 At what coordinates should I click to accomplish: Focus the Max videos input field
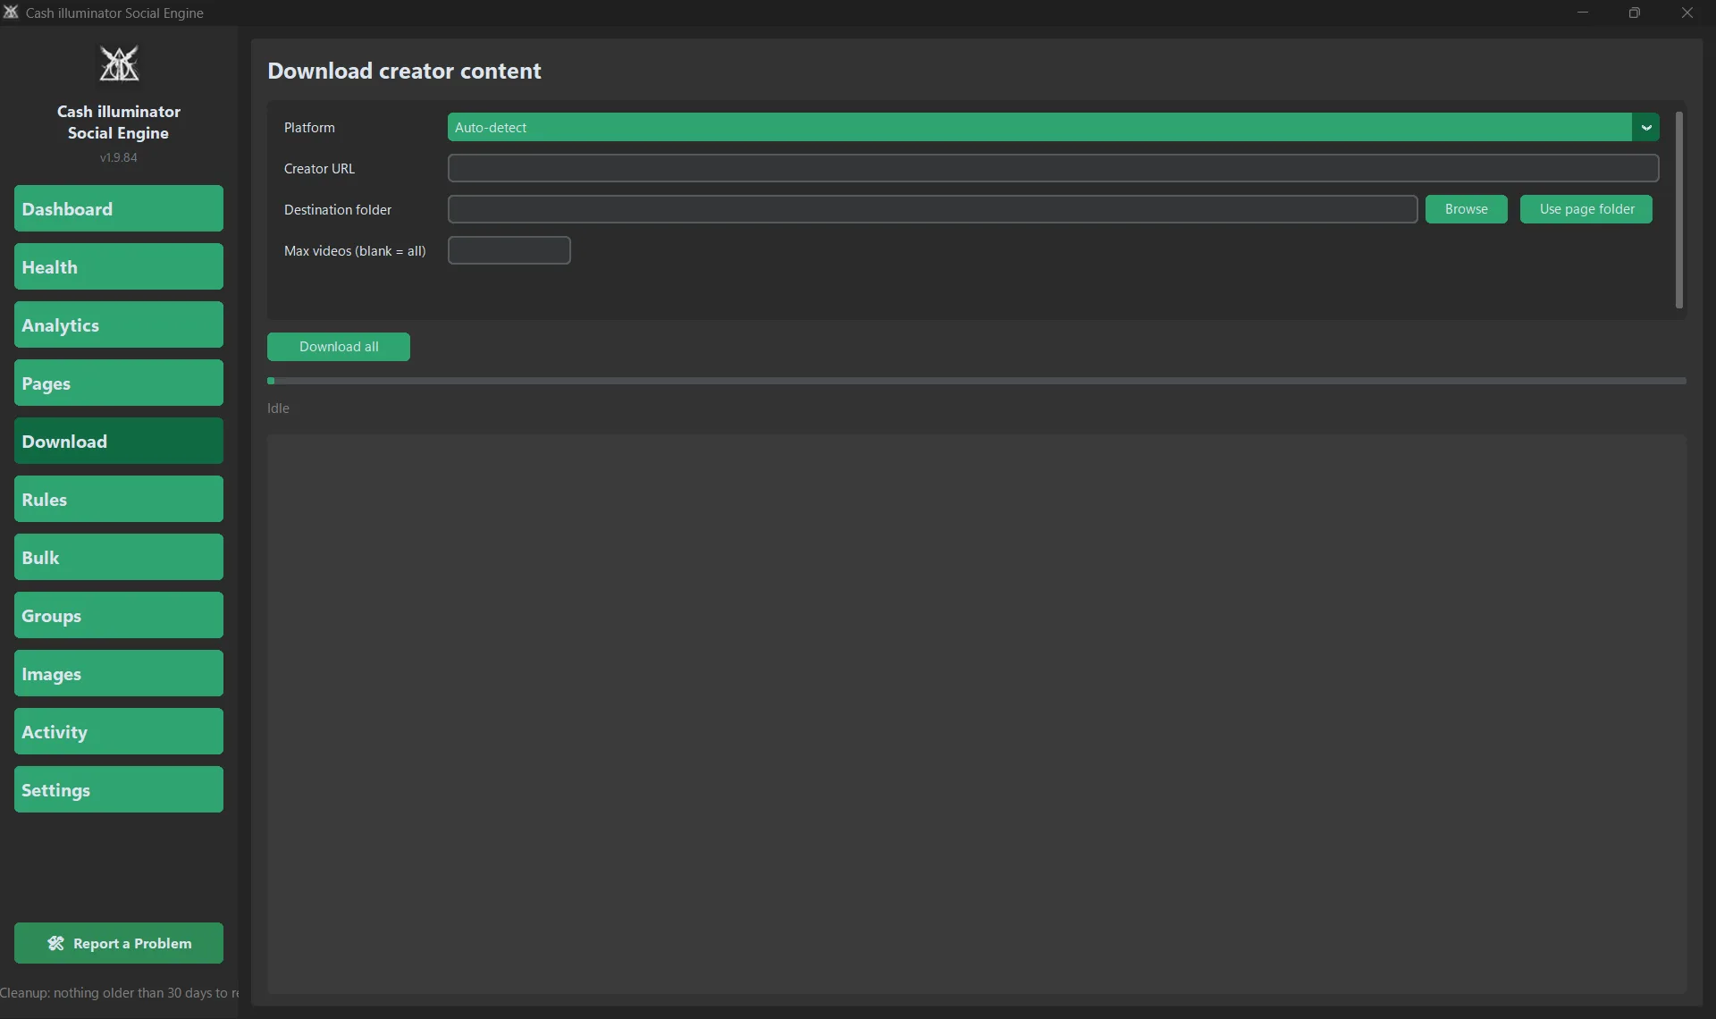click(x=509, y=250)
